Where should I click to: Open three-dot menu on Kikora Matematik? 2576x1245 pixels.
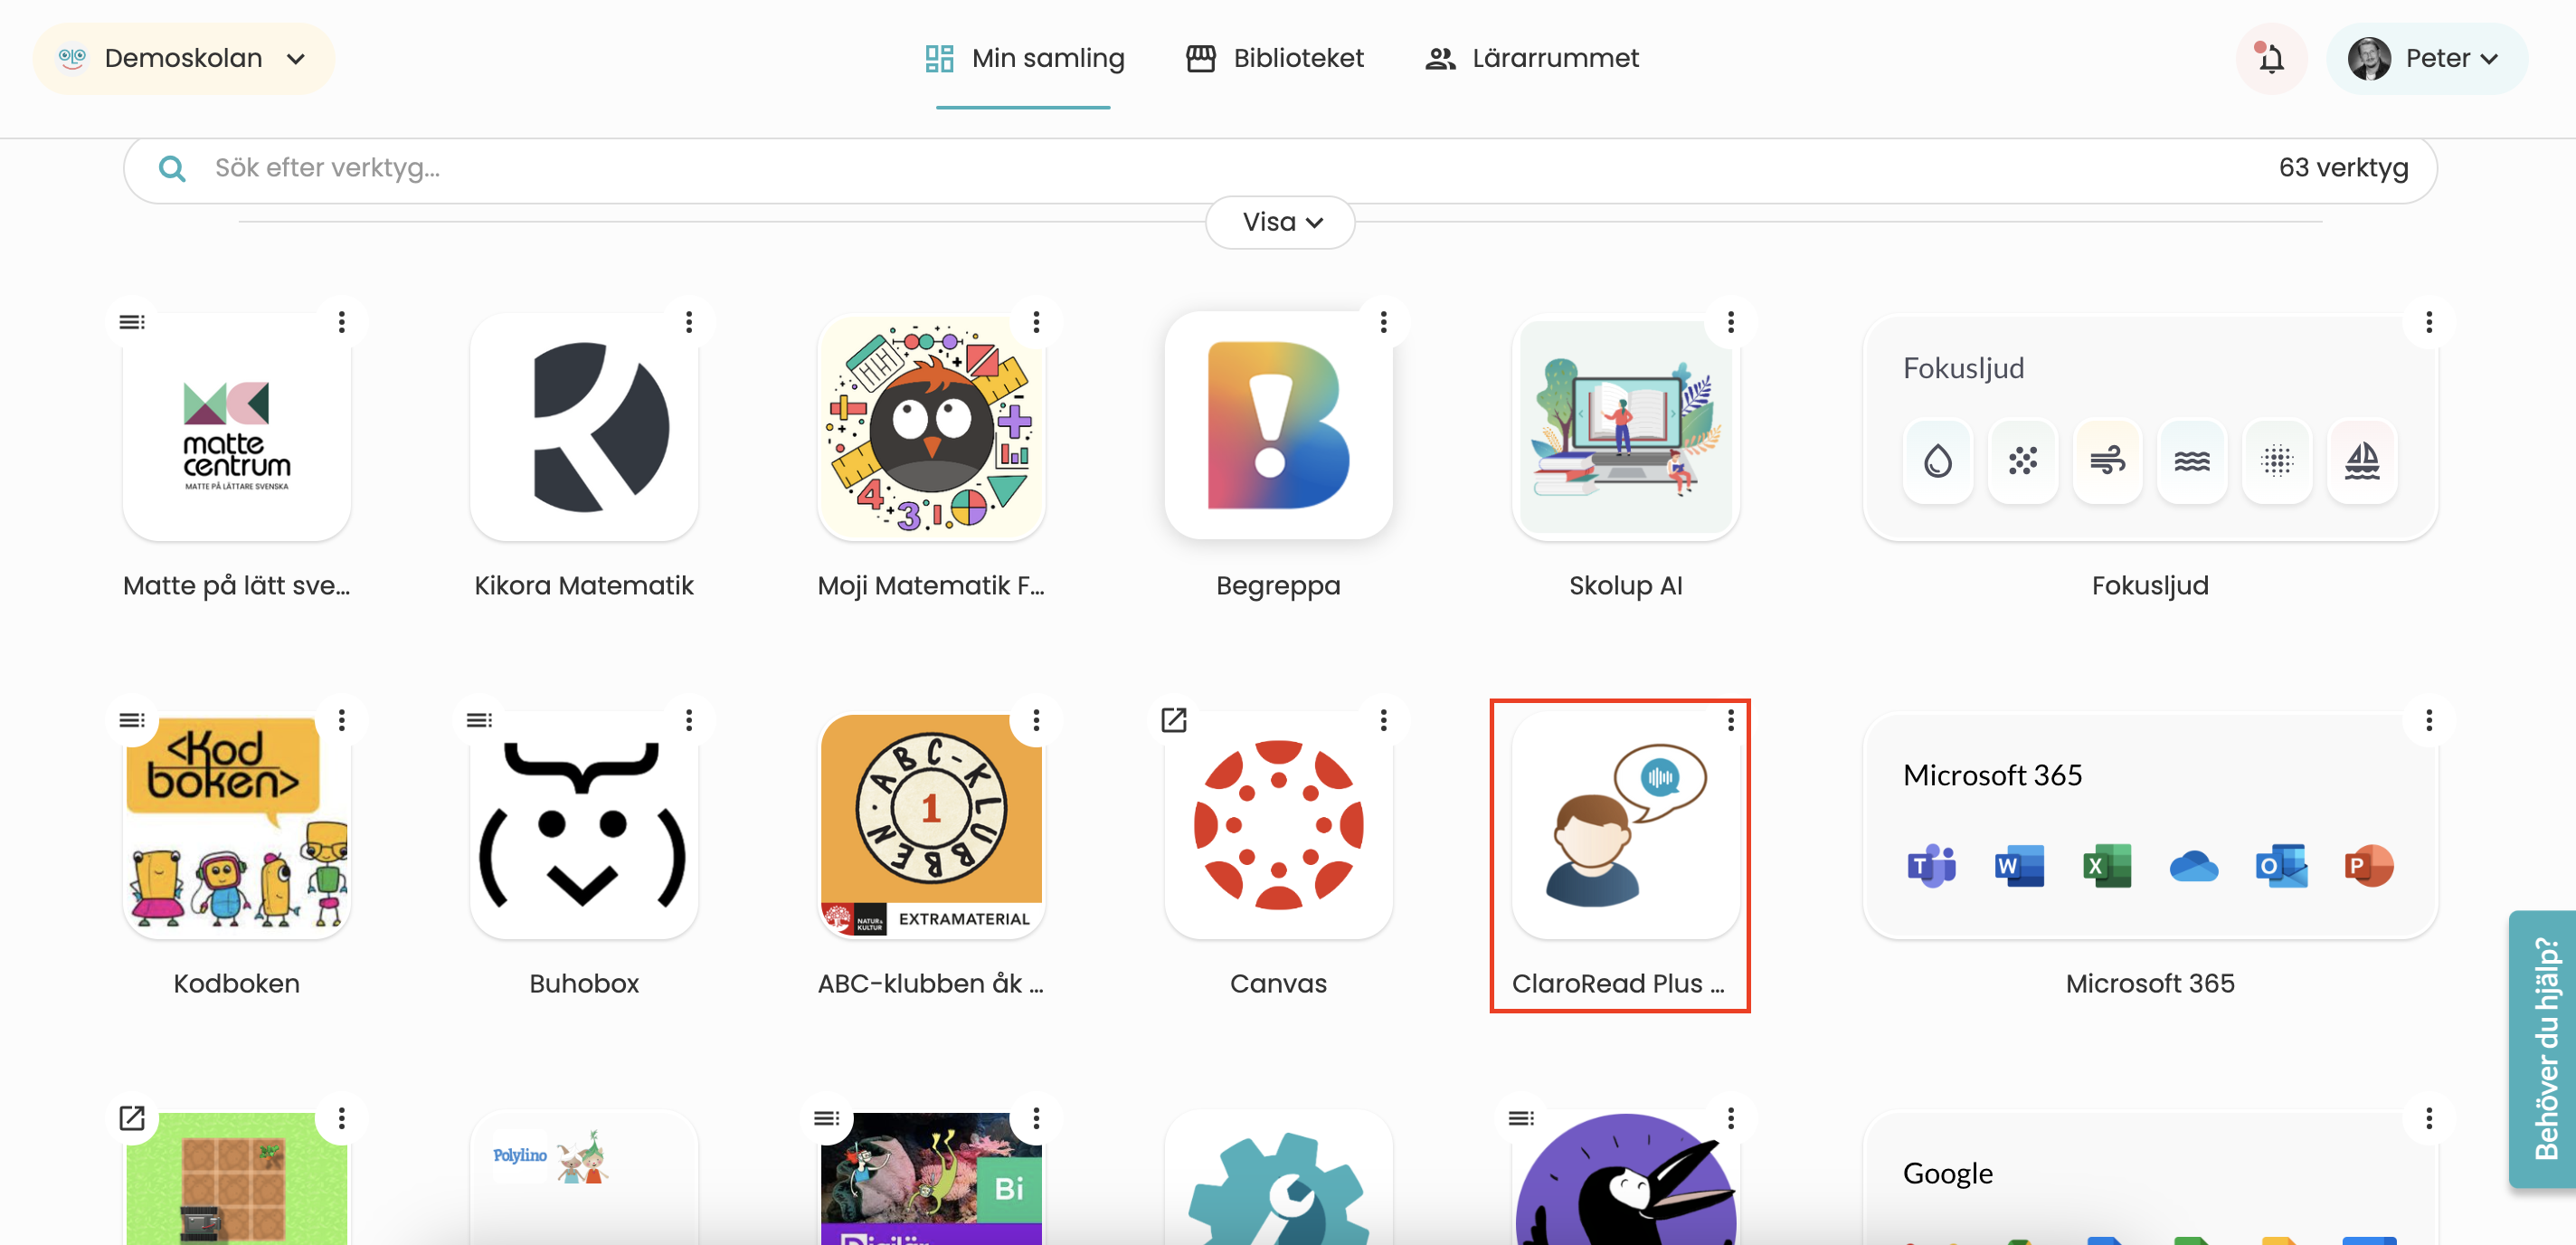pyautogui.click(x=689, y=322)
